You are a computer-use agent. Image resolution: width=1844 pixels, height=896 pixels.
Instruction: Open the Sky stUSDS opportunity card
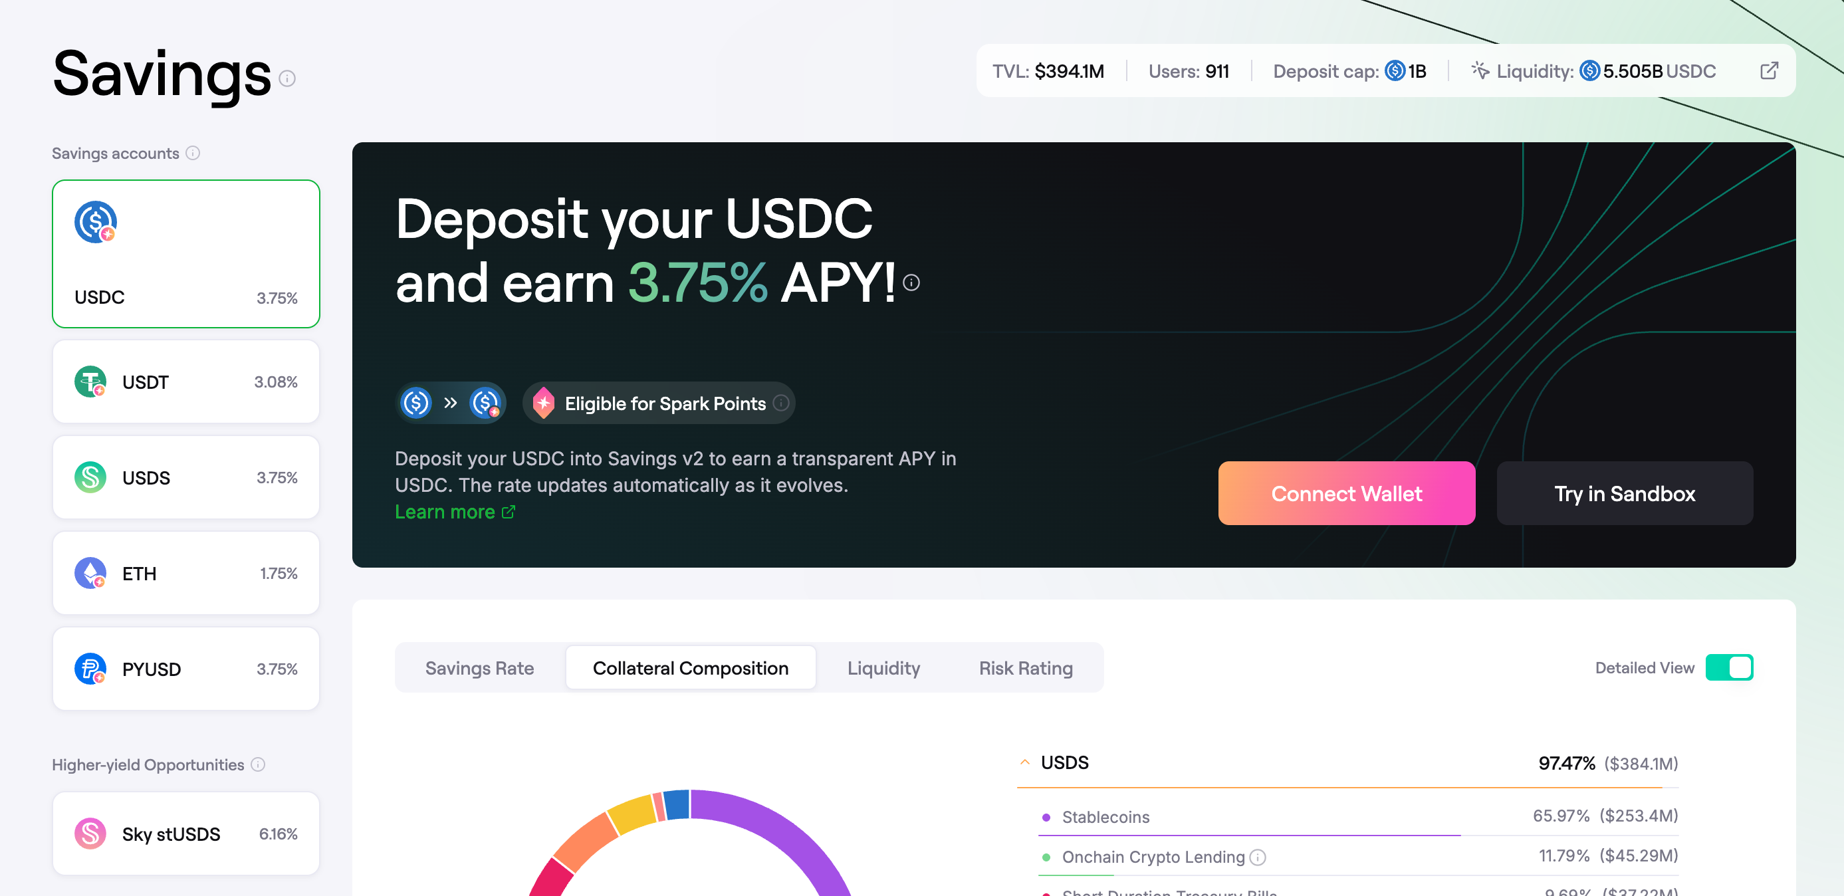click(185, 833)
